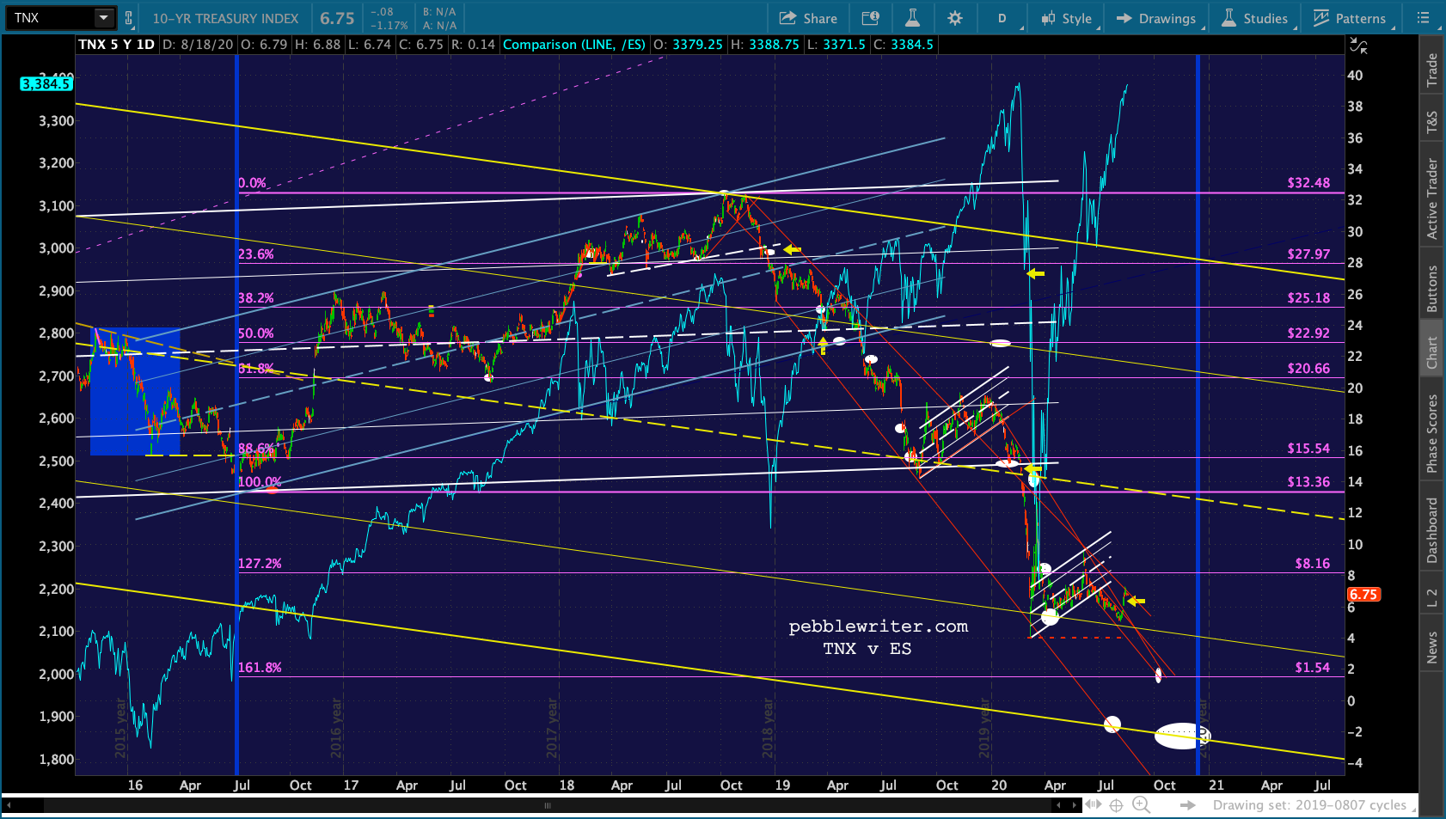Click the candlestick icon on Style
The width and height of the screenshot is (1446, 819).
pyautogui.click(x=1048, y=18)
